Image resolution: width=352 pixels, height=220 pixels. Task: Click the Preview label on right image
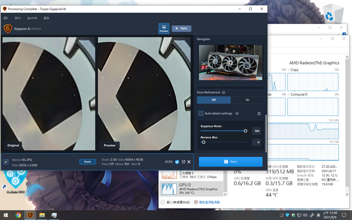[x=110, y=146]
